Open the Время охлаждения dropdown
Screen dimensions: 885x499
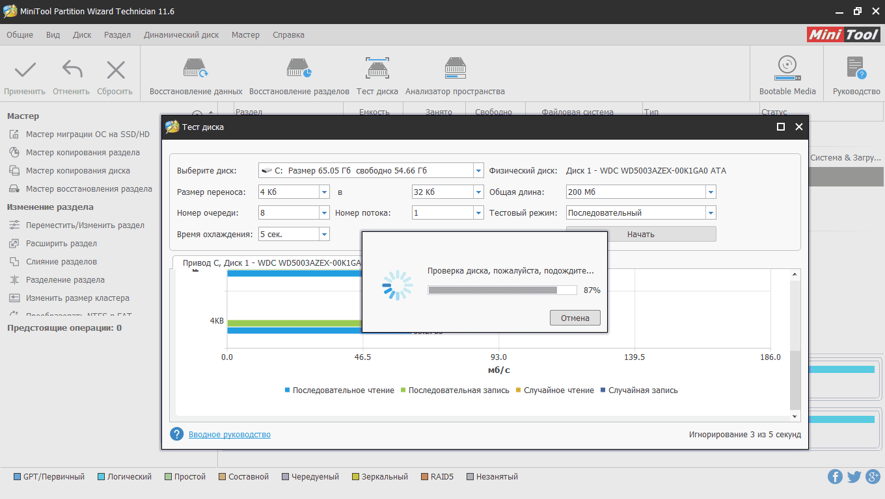click(324, 234)
